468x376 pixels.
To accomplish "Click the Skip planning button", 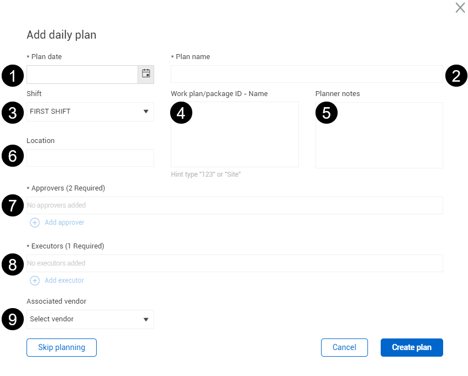I will click(61, 347).
